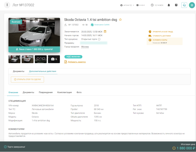Select the Документы tab in actions panel

coord(19,71)
